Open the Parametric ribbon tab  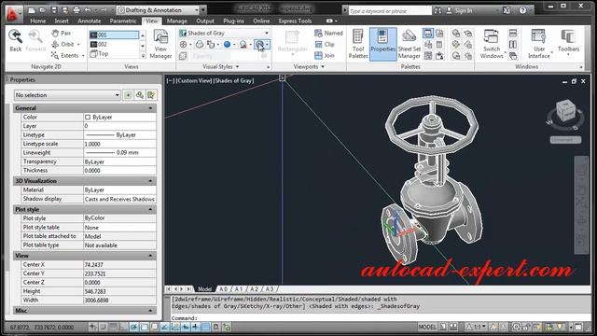point(122,21)
